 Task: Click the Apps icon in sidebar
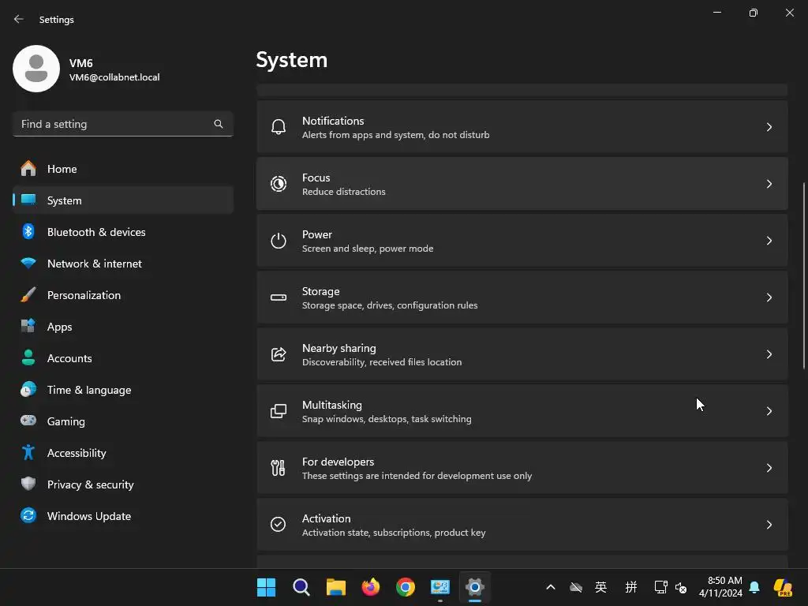point(28,326)
